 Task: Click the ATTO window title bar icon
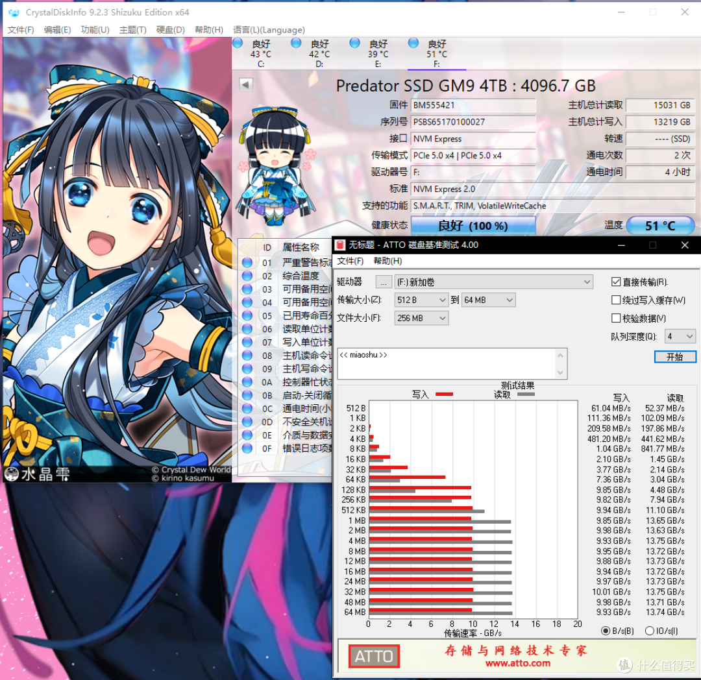(341, 245)
